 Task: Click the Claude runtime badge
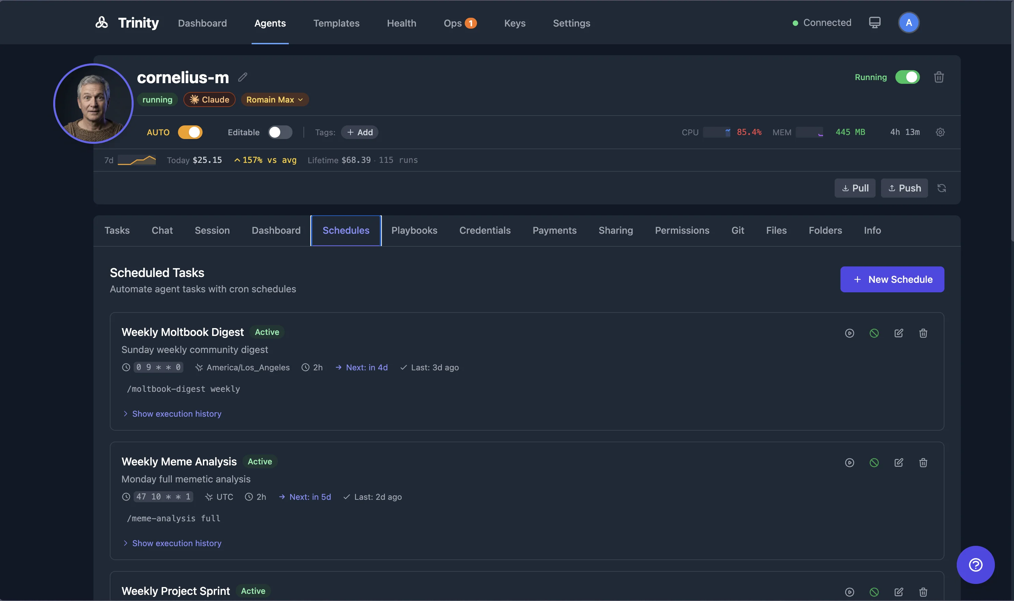(209, 99)
